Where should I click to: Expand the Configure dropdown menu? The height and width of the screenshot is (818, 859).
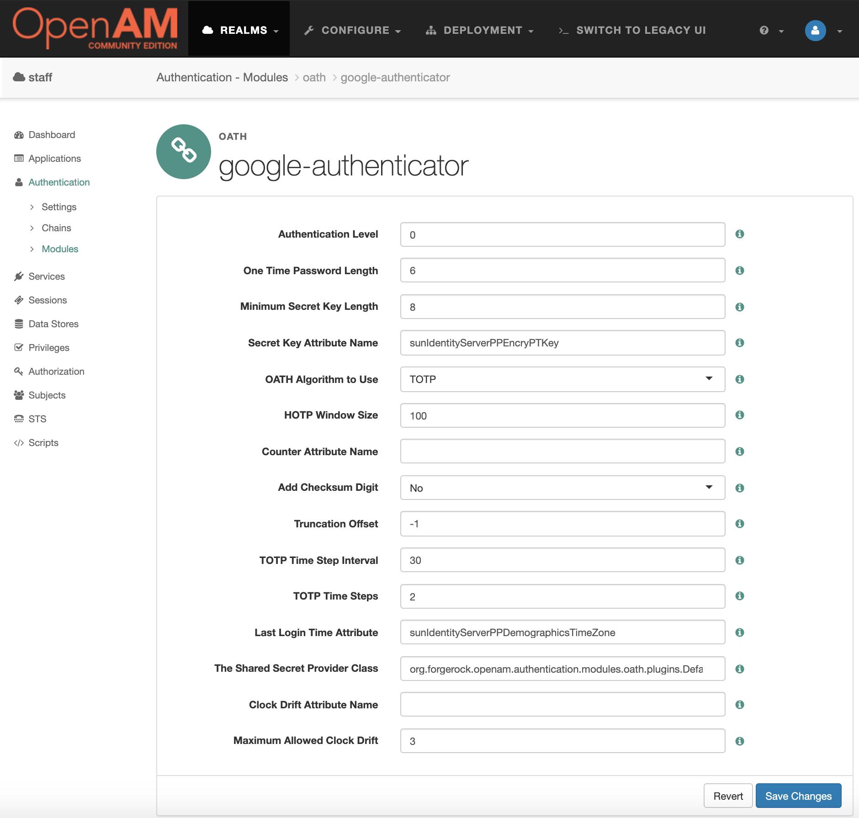point(352,30)
